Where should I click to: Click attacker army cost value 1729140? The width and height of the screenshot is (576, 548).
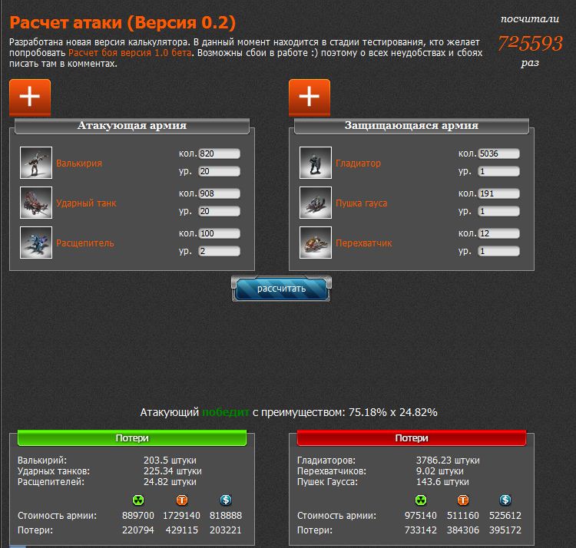(181, 515)
